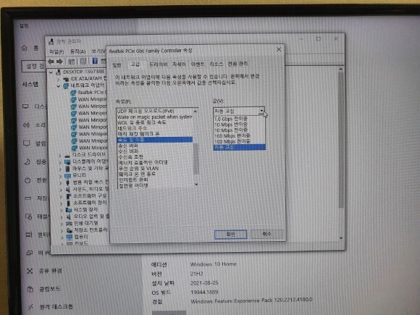Select 네트워크 주소 property

click(154, 128)
